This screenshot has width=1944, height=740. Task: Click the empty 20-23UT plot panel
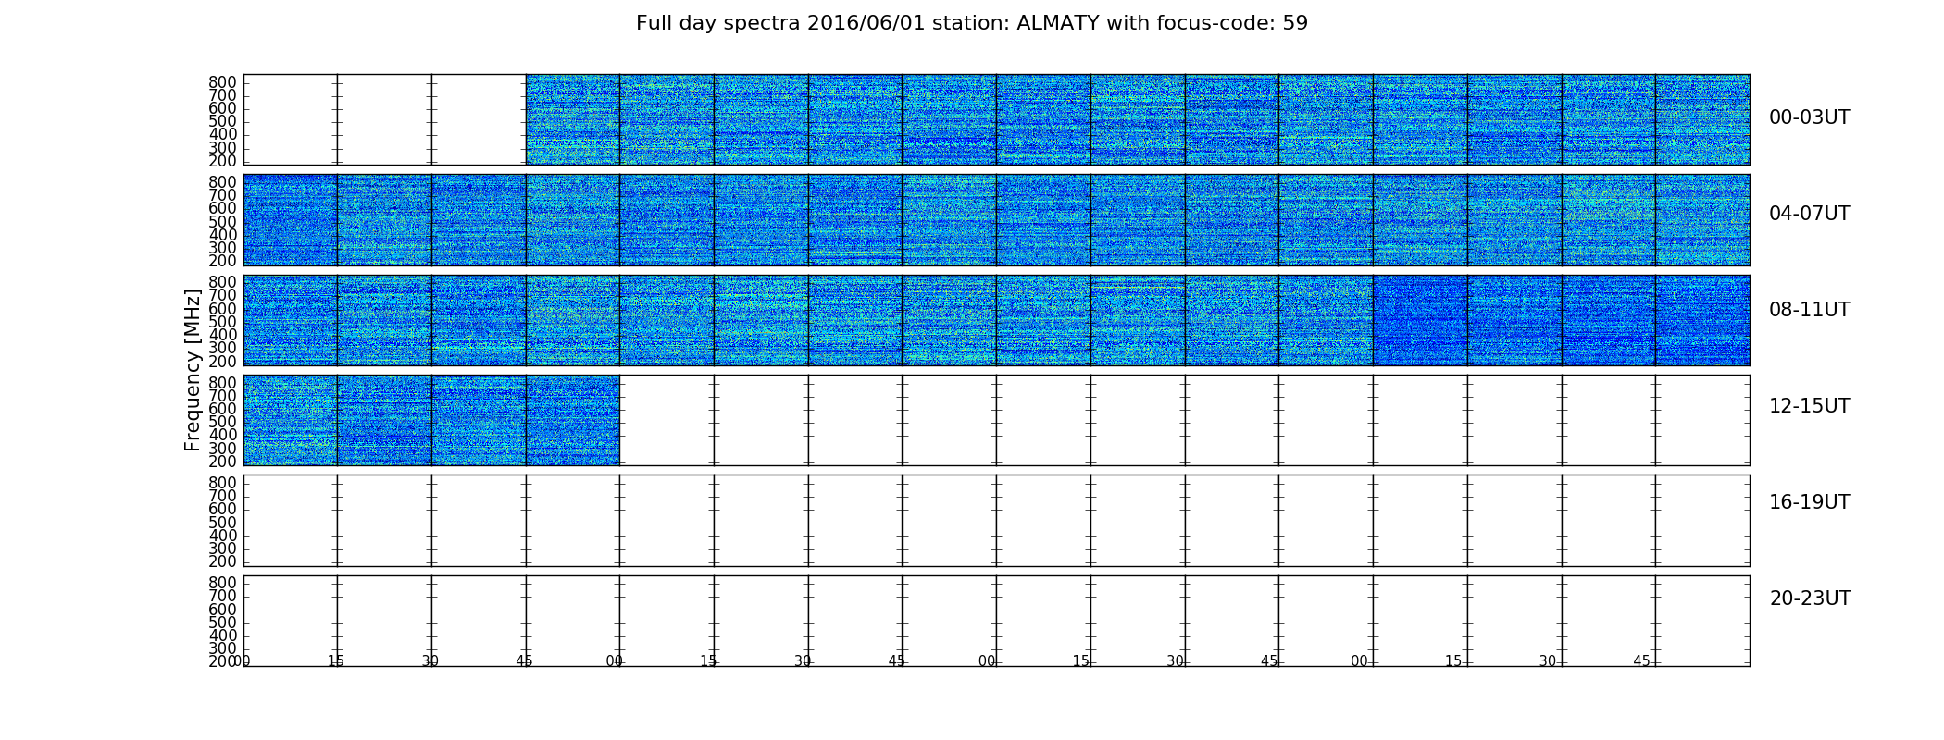point(996,621)
